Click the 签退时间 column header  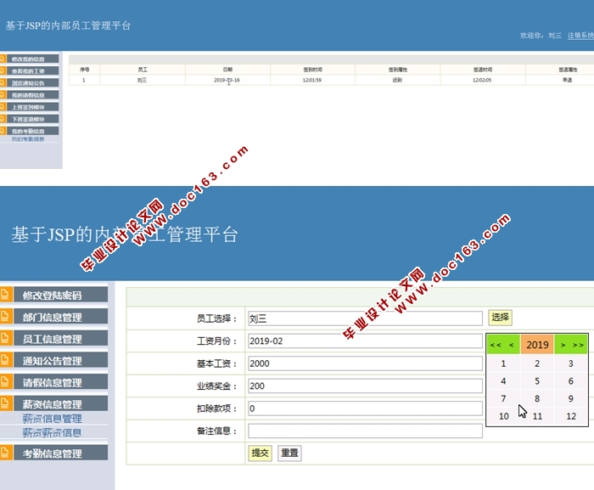483,70
